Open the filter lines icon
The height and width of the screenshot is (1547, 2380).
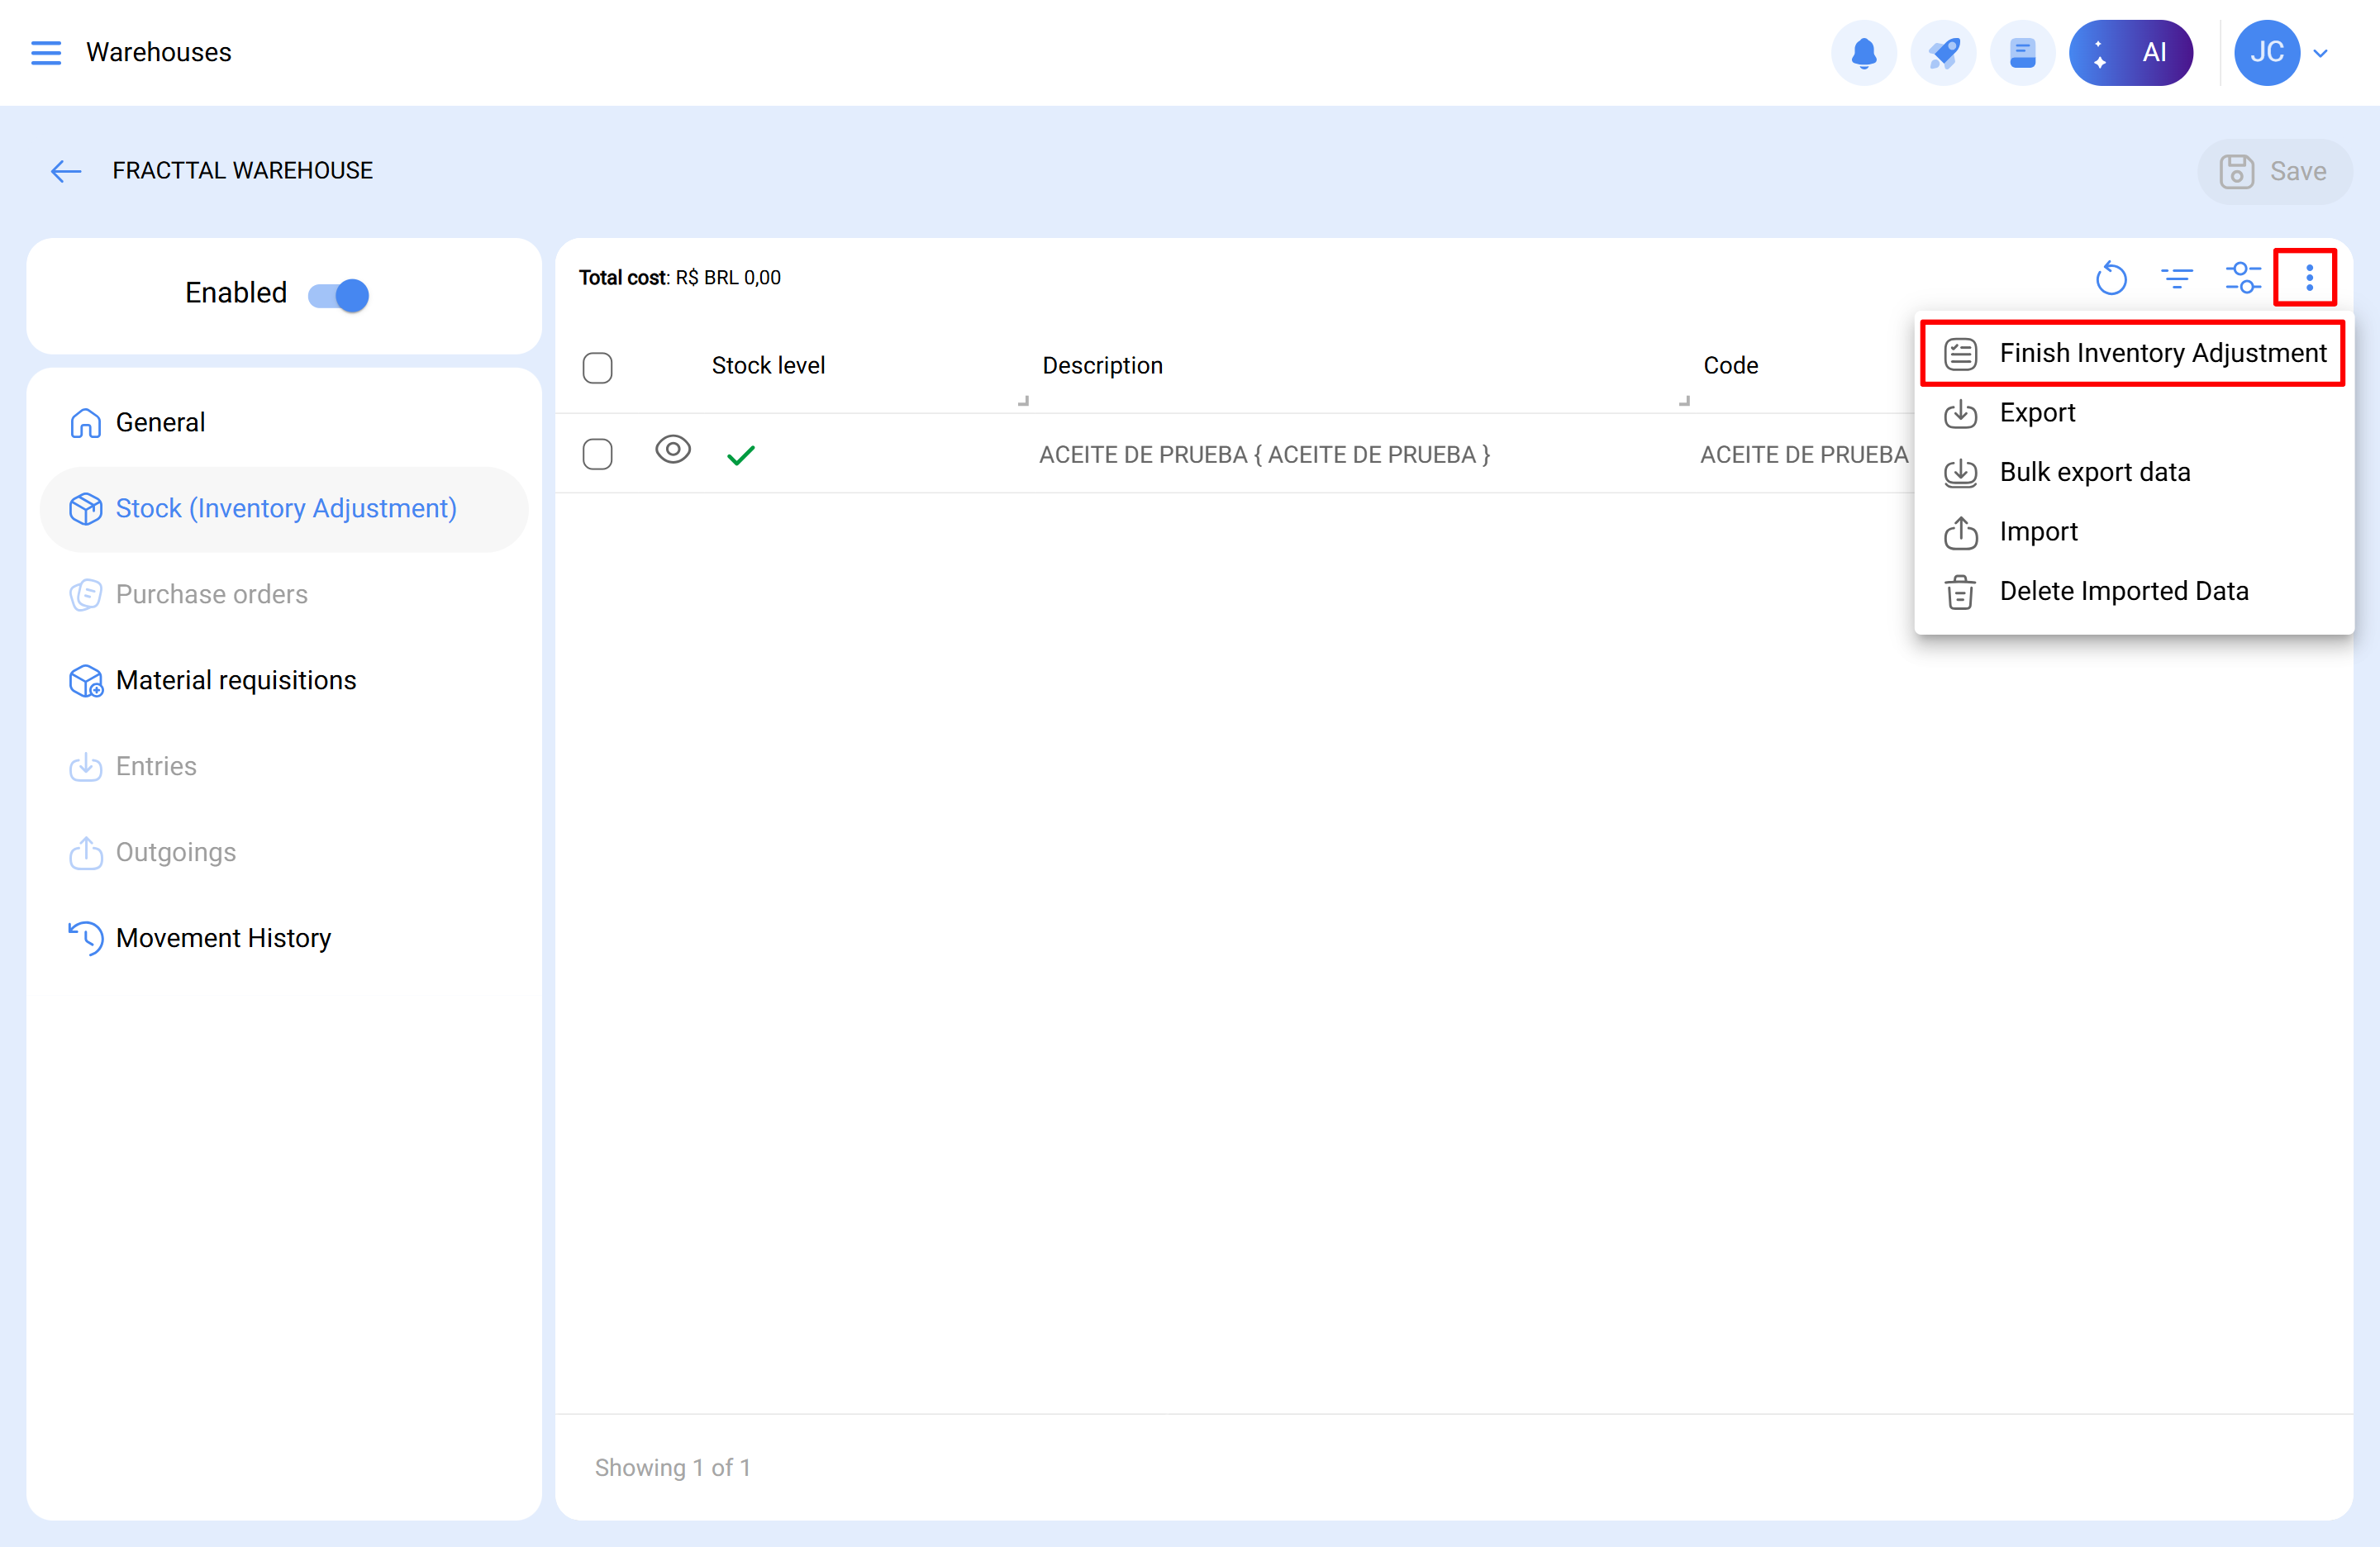[2177, 278]
